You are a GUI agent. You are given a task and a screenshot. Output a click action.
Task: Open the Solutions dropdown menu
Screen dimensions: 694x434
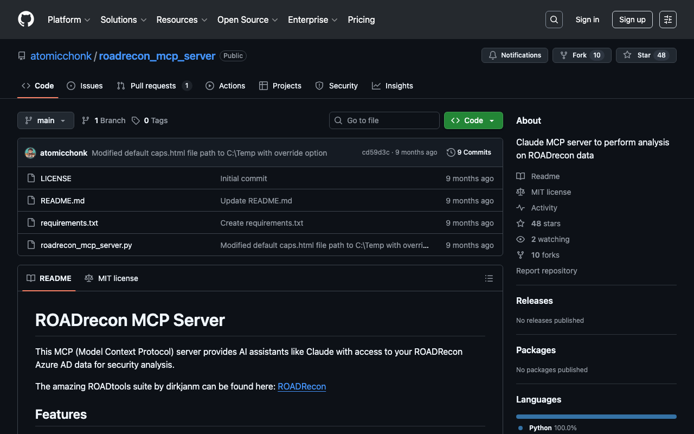[123, 20]
